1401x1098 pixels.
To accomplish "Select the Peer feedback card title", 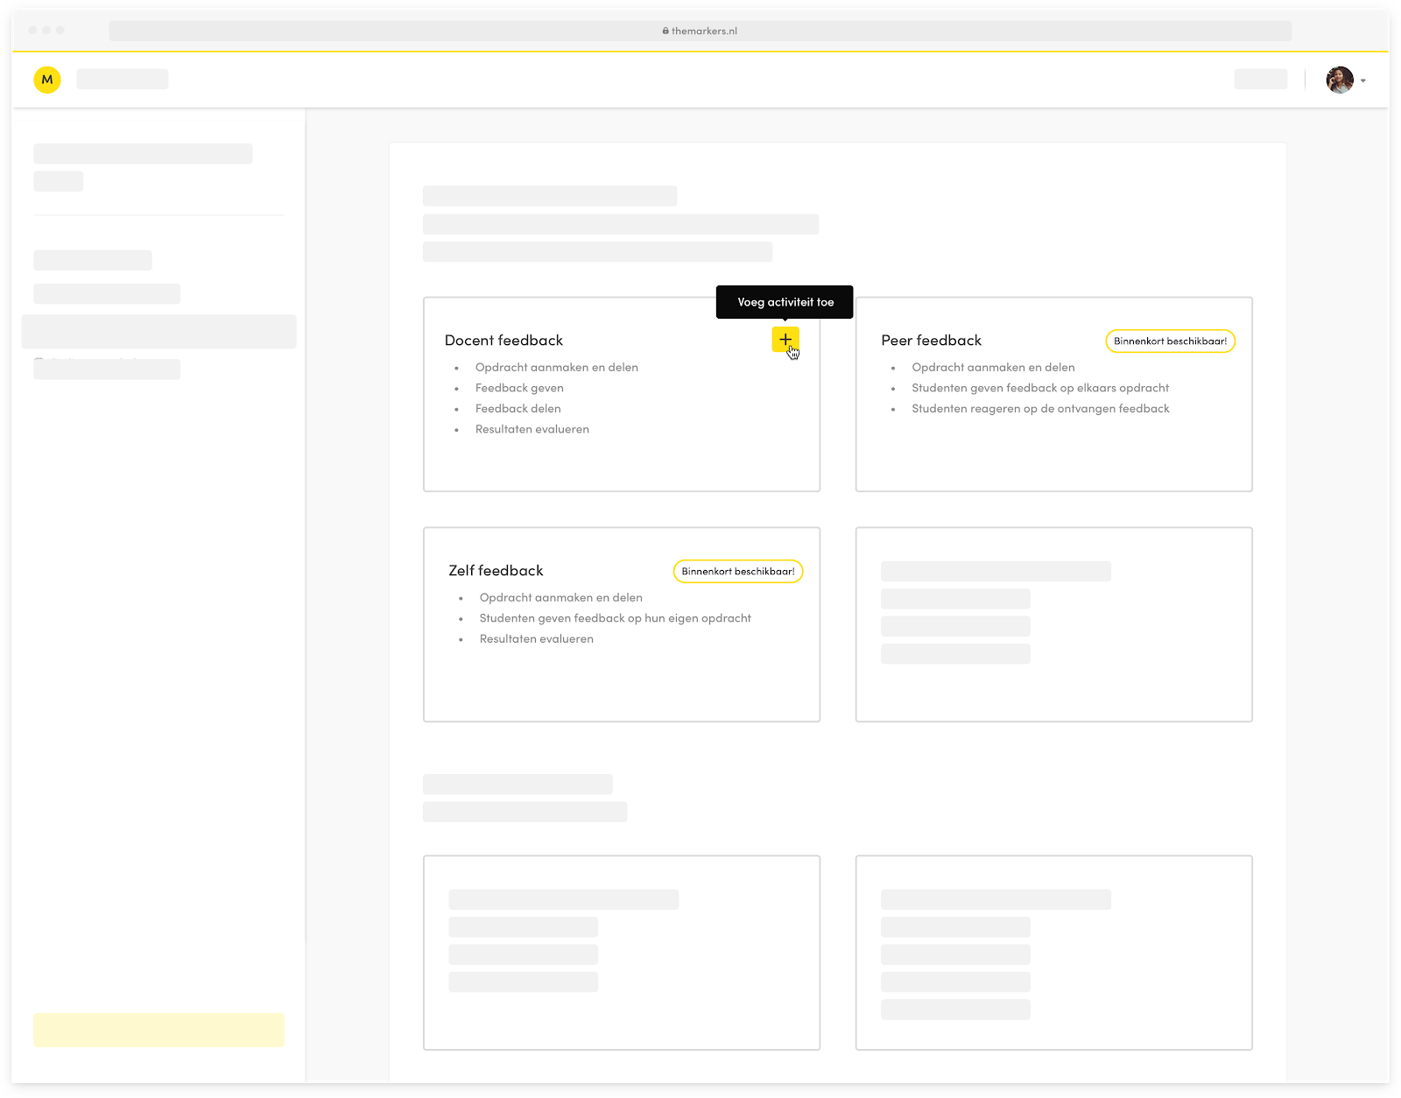I will 931,341.
